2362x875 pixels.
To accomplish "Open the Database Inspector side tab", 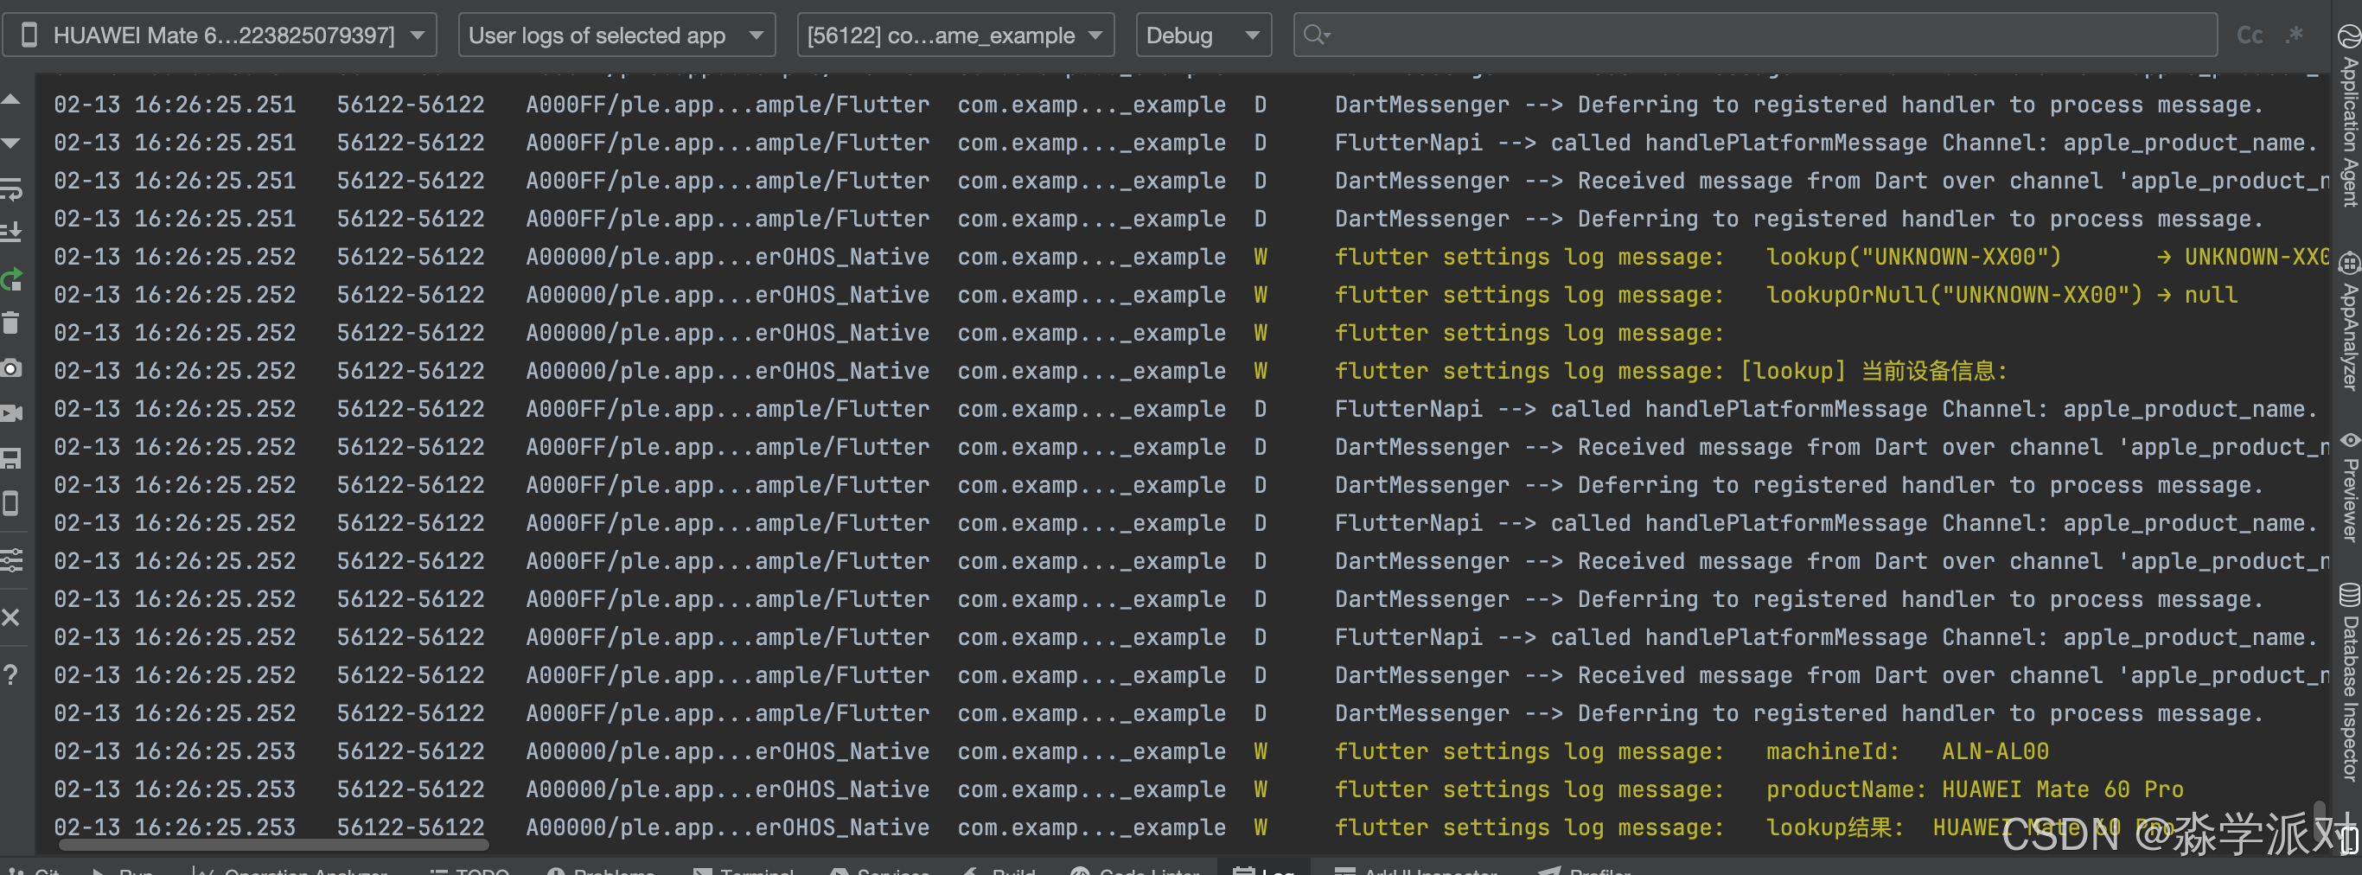I will [2348, 681].
